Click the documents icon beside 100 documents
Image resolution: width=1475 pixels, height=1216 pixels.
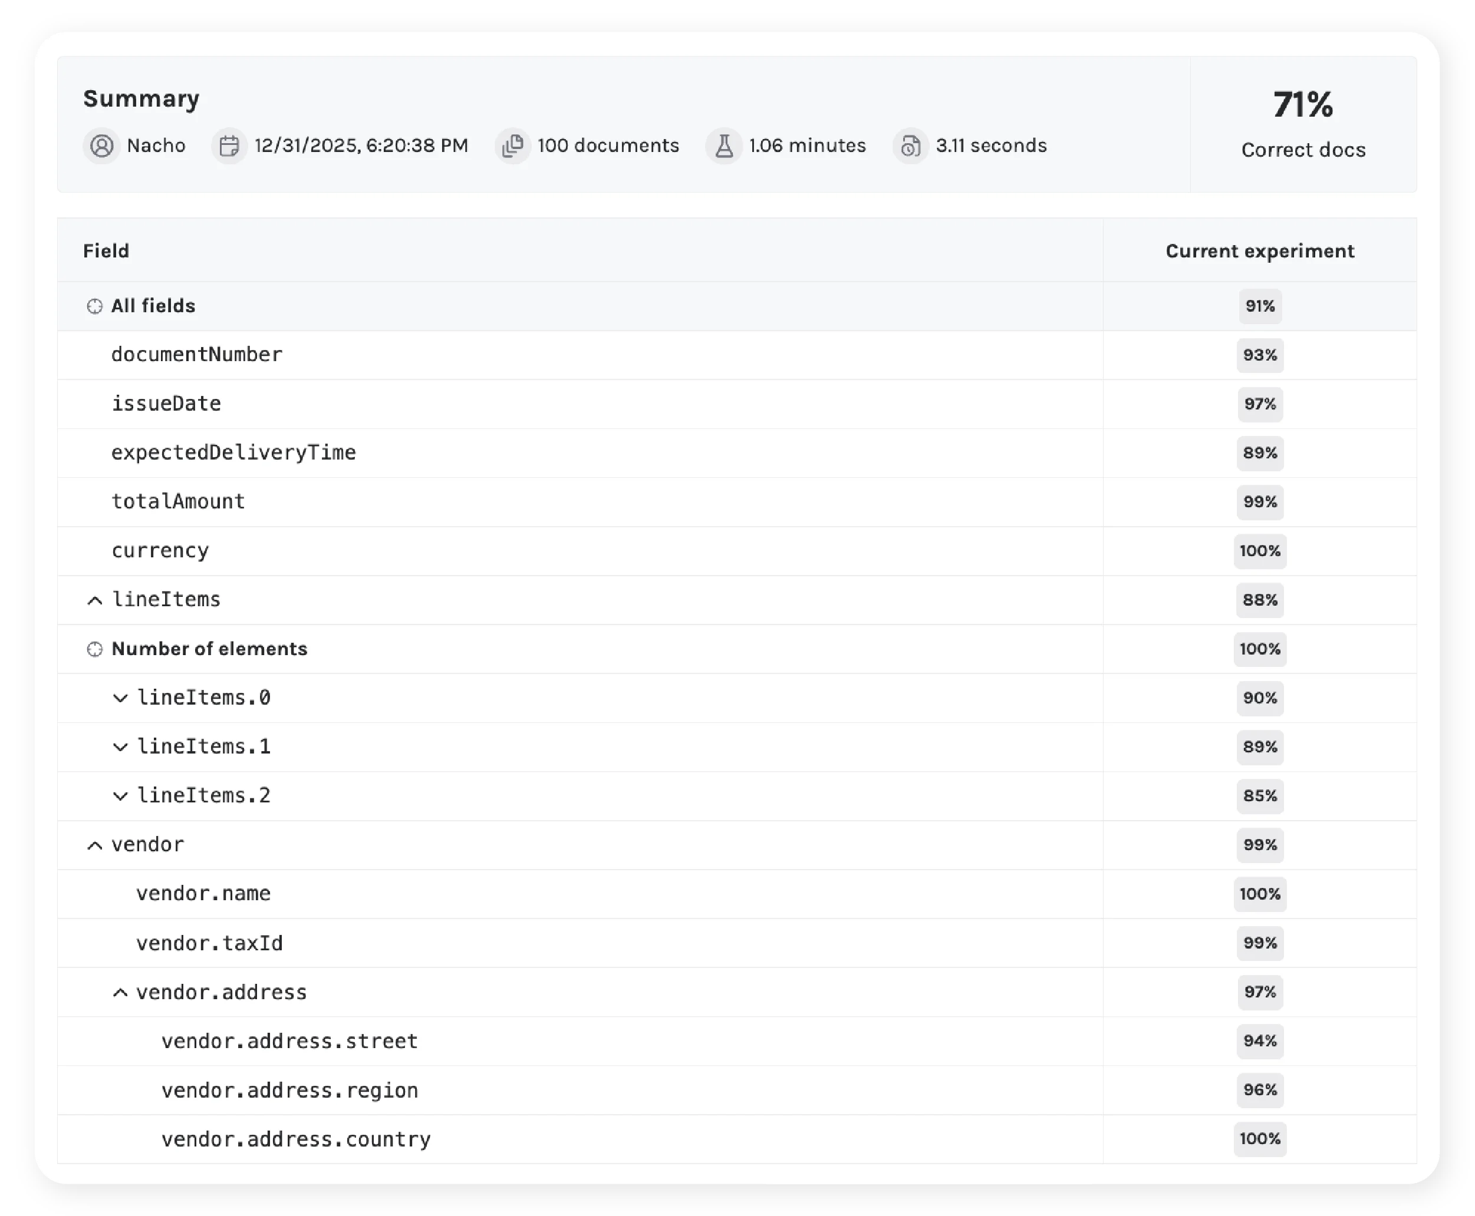513,146
